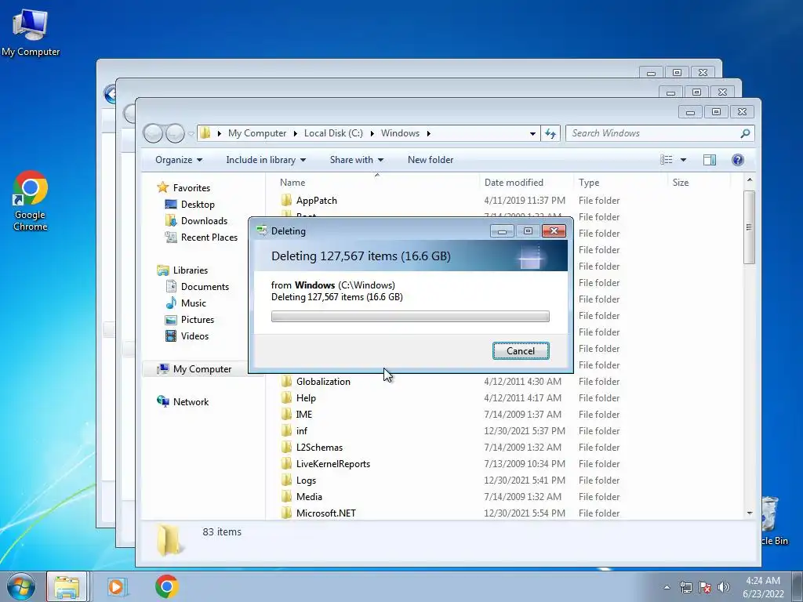Open the Share with menu
This screenshot has width=803, height=602.
coord(357,160)
